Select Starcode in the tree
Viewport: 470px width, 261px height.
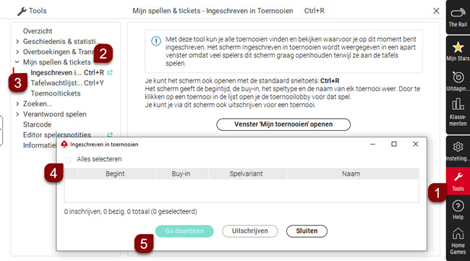(x=37, y=124)
